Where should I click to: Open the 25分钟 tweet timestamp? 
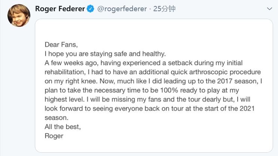[x=164, y=9]
